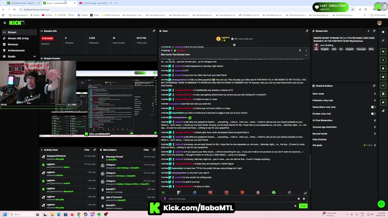Click the translate icon in message box

[299, 199]
